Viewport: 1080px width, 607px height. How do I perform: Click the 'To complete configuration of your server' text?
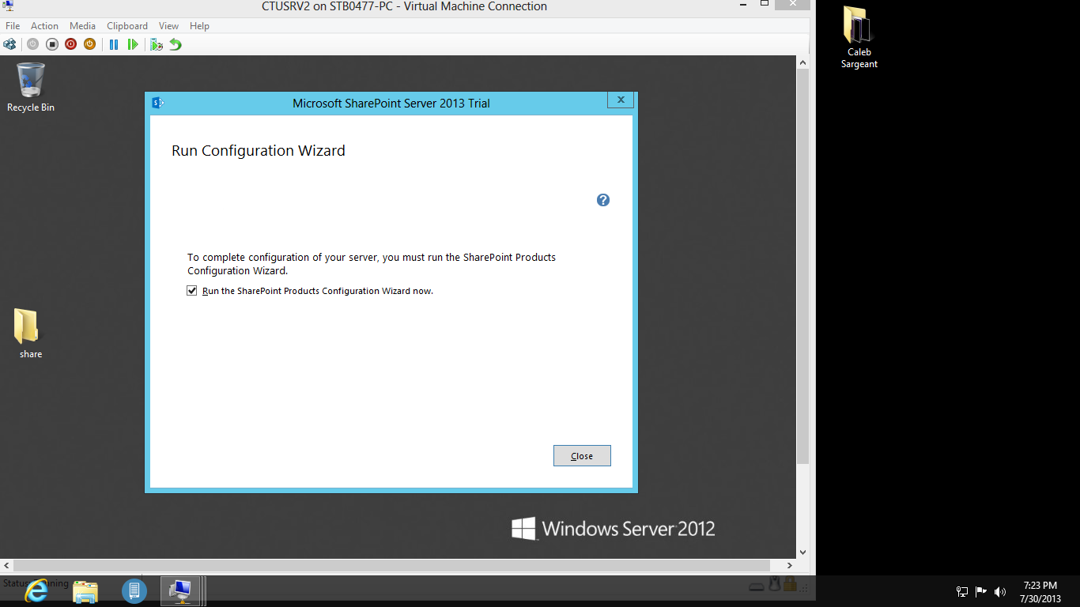[x=372, y=264]
